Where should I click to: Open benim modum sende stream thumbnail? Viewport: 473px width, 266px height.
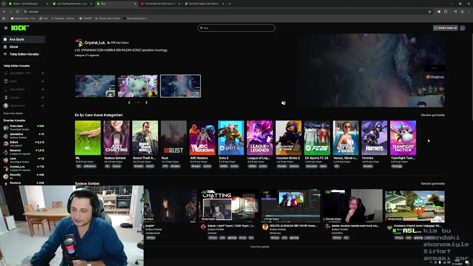[x=353, y=206]
